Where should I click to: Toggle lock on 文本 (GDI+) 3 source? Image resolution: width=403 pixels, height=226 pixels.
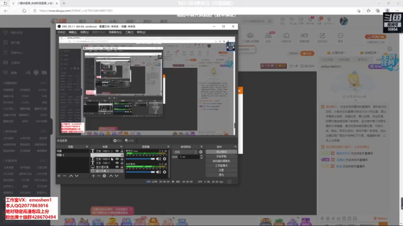pyautogui.click(x=122, y=151)
